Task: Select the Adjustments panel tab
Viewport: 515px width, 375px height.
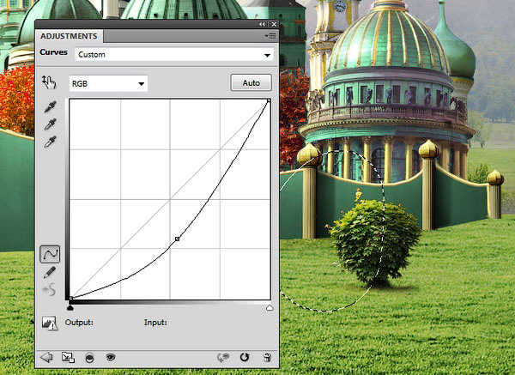Action: 70,36
